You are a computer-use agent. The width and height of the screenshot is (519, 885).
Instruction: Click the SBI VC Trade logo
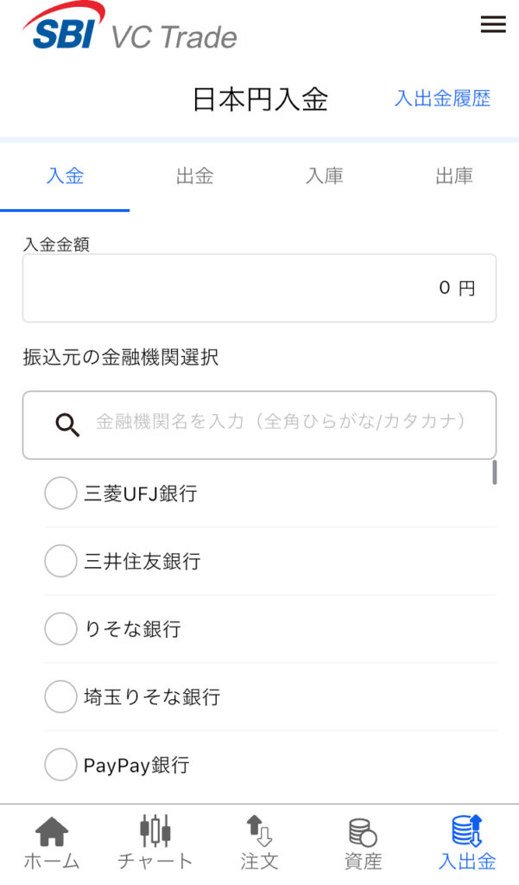pyautogui.click(x=130, y=28)
